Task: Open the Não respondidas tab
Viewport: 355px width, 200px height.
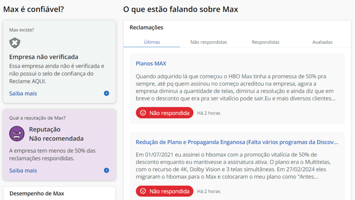Action: coord(209,42)
